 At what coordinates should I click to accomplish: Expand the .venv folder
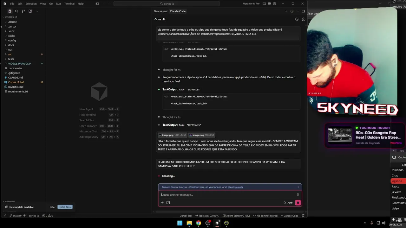click(x=11, y=31)
